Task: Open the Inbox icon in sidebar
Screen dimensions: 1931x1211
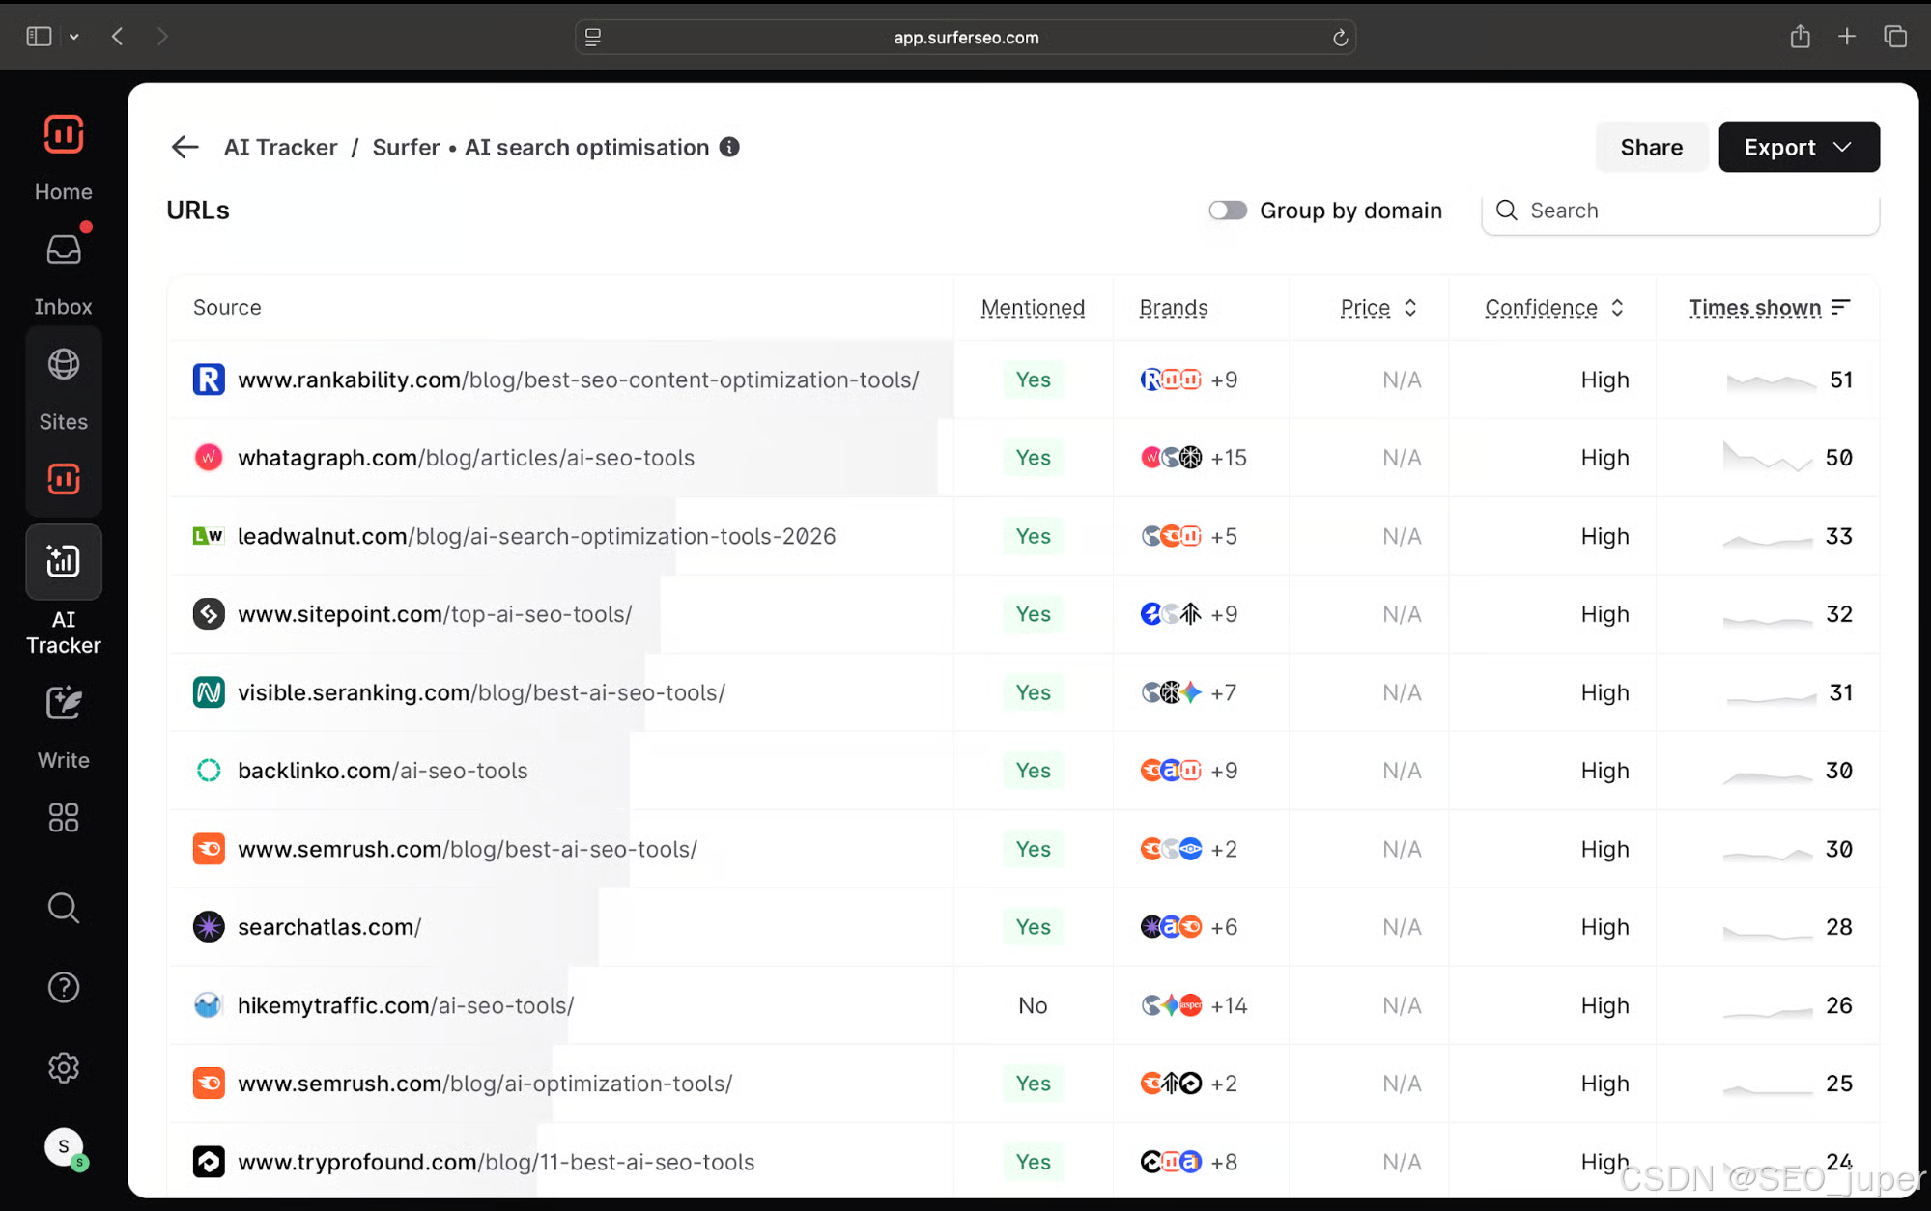Action: tap(64, 250)
